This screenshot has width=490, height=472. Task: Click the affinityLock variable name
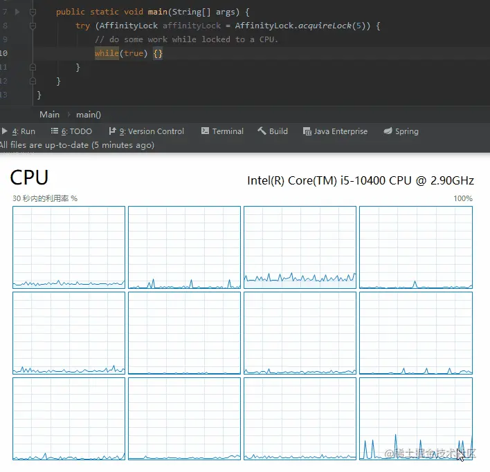(192, 26)
